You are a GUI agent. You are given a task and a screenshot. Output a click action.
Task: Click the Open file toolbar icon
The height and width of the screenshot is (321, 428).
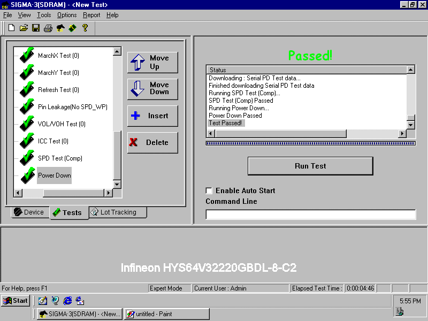pos(24,28)
